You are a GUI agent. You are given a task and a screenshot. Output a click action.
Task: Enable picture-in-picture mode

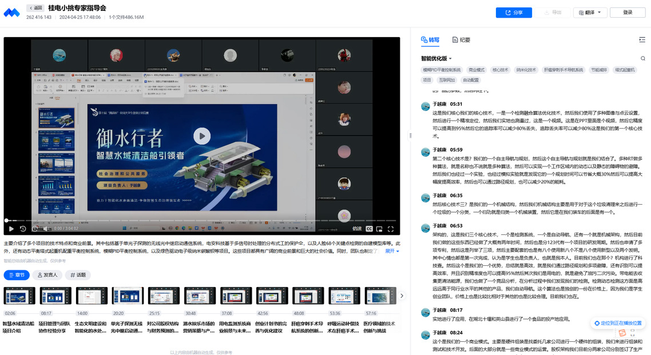[x=380, y=229]
